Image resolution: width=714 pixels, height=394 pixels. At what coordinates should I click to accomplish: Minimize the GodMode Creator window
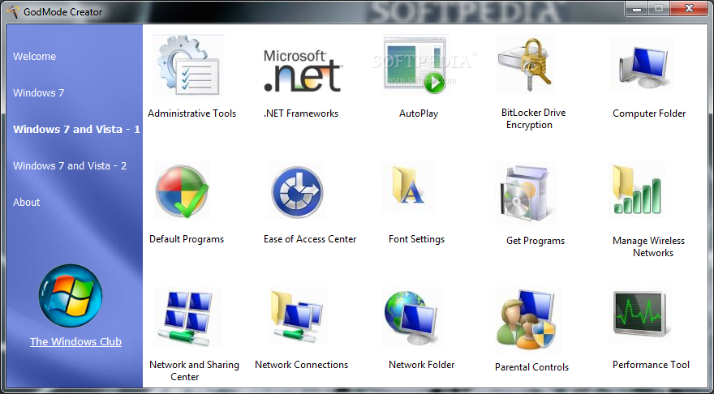pos(637,8)
